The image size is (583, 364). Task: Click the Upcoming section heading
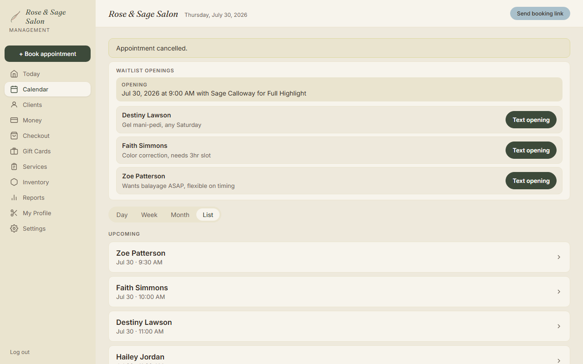pyautogui.click(x=124, y=234)
